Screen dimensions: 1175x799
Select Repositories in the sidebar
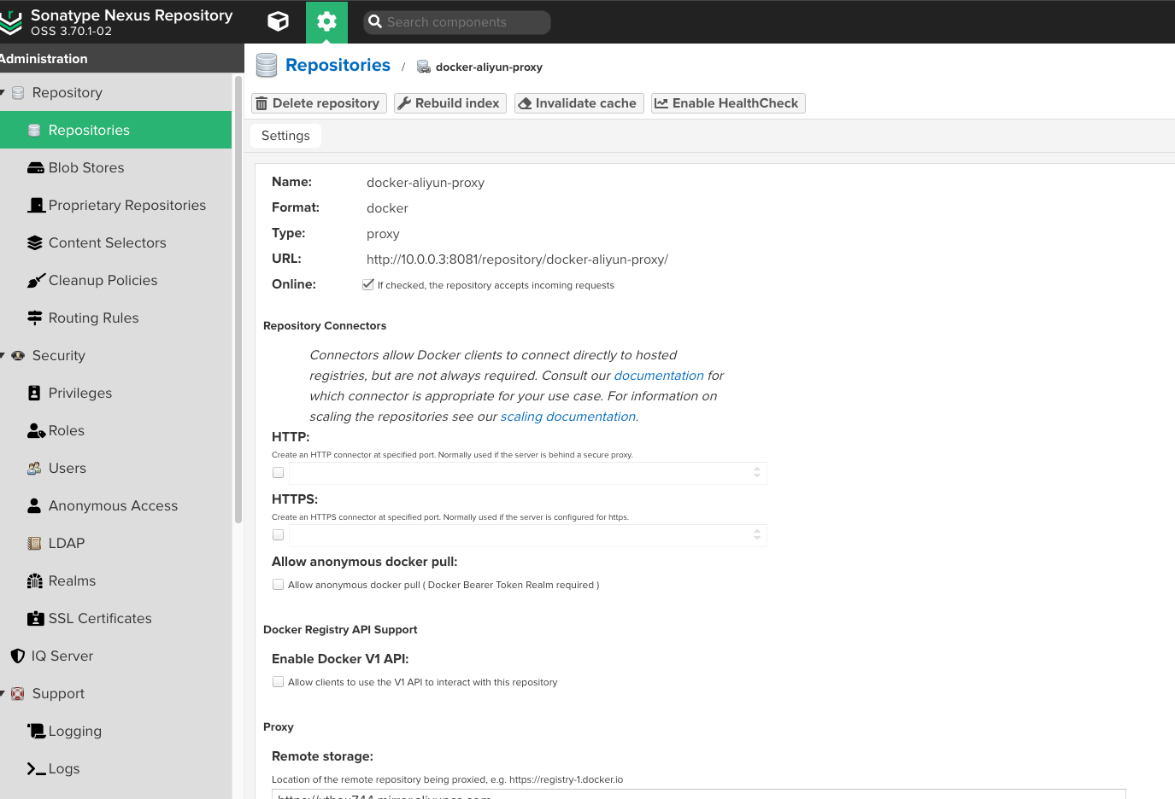click(x=115, y=130)
